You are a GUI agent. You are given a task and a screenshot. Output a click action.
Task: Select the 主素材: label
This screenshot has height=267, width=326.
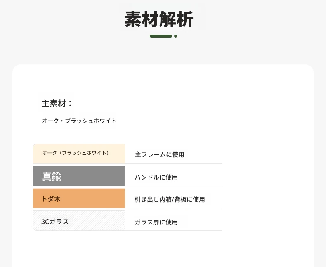coord(57,103)
